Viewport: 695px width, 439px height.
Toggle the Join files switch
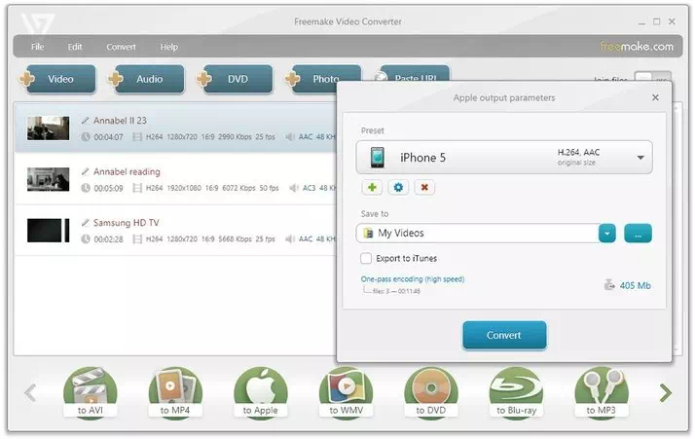tap(653, 77)
